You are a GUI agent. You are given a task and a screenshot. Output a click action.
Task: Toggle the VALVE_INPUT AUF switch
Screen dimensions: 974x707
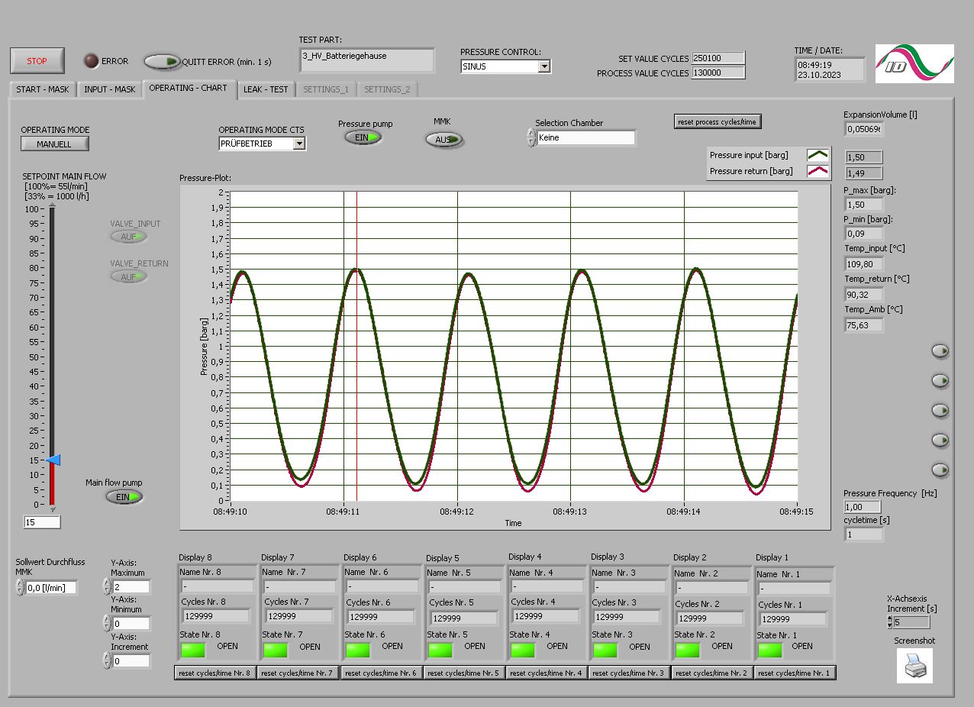click(129, 237)
